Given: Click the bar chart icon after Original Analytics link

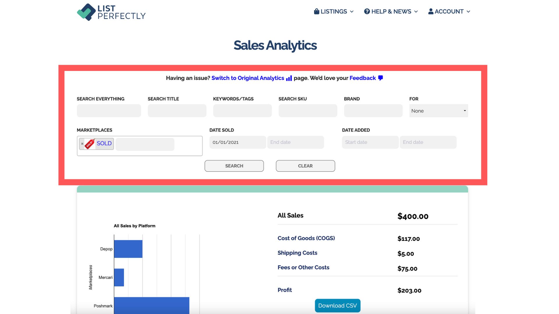Looking at the screenshot, I should click(x=289, y=78).
